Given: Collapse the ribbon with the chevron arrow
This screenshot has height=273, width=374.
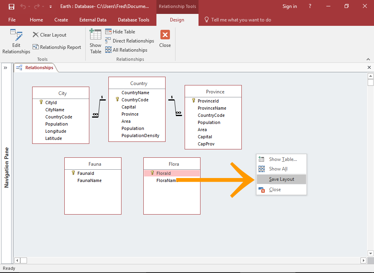Looking at the screenshot, I should [x=368, y=59].
